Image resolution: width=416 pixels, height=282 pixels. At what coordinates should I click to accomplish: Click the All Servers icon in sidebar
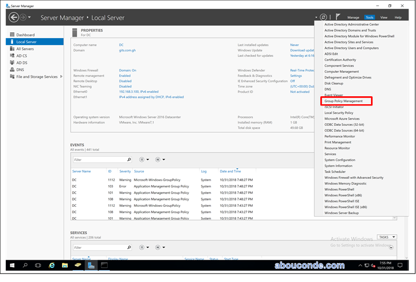(12, 48)
